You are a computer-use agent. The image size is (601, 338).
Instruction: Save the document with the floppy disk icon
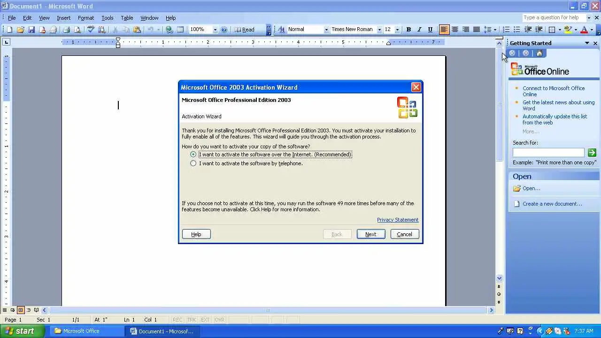pos(31,30)
